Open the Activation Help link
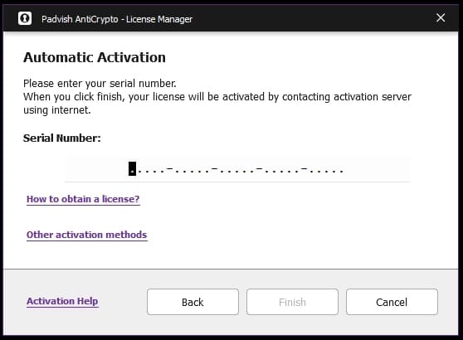The width and height of the screenshot is (463, 340). (62, 301)
